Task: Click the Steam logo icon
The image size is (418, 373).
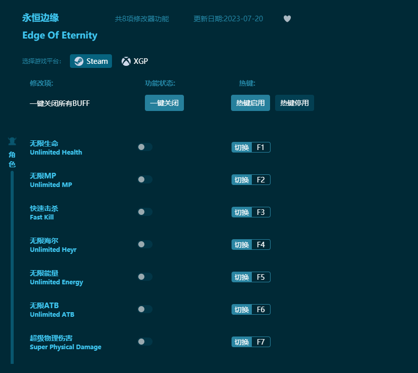Action: pos(79,61)
